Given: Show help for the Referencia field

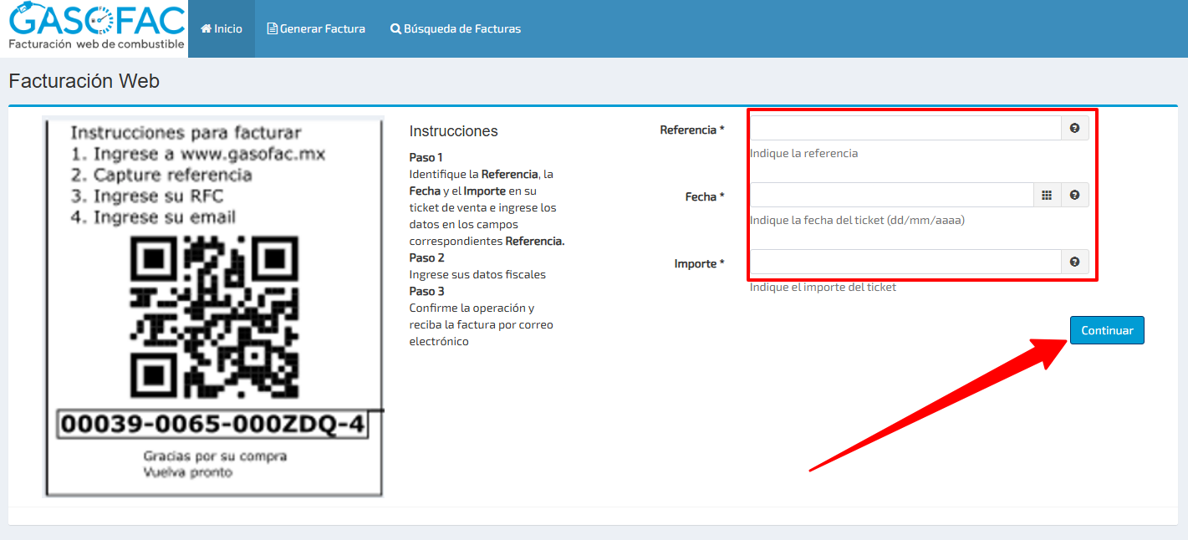Looking at the screenshot, I should pyautogui.click(x=1075, y=128).
